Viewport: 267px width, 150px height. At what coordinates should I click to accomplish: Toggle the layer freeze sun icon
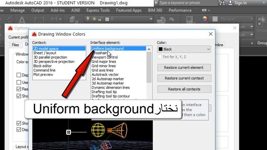[94, 19]
